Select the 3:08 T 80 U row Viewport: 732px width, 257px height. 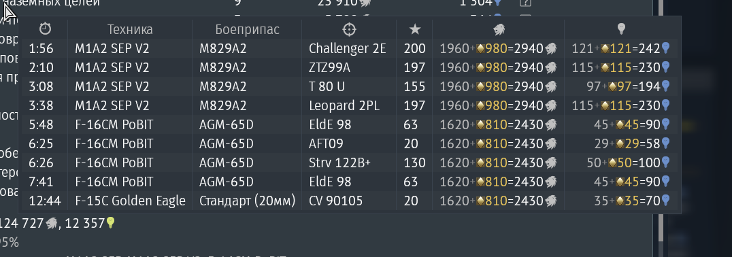coord(350,87)
